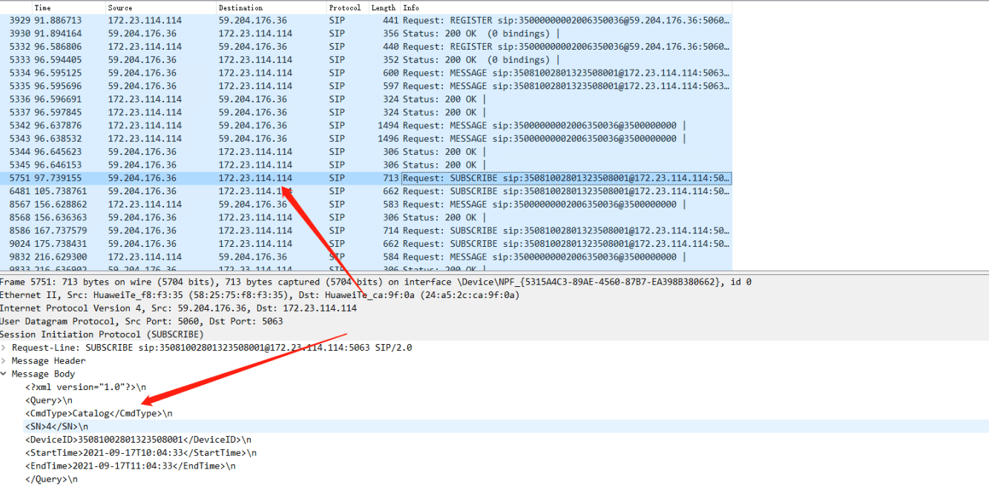Sort packets by the Time column header

coord(43,7)
